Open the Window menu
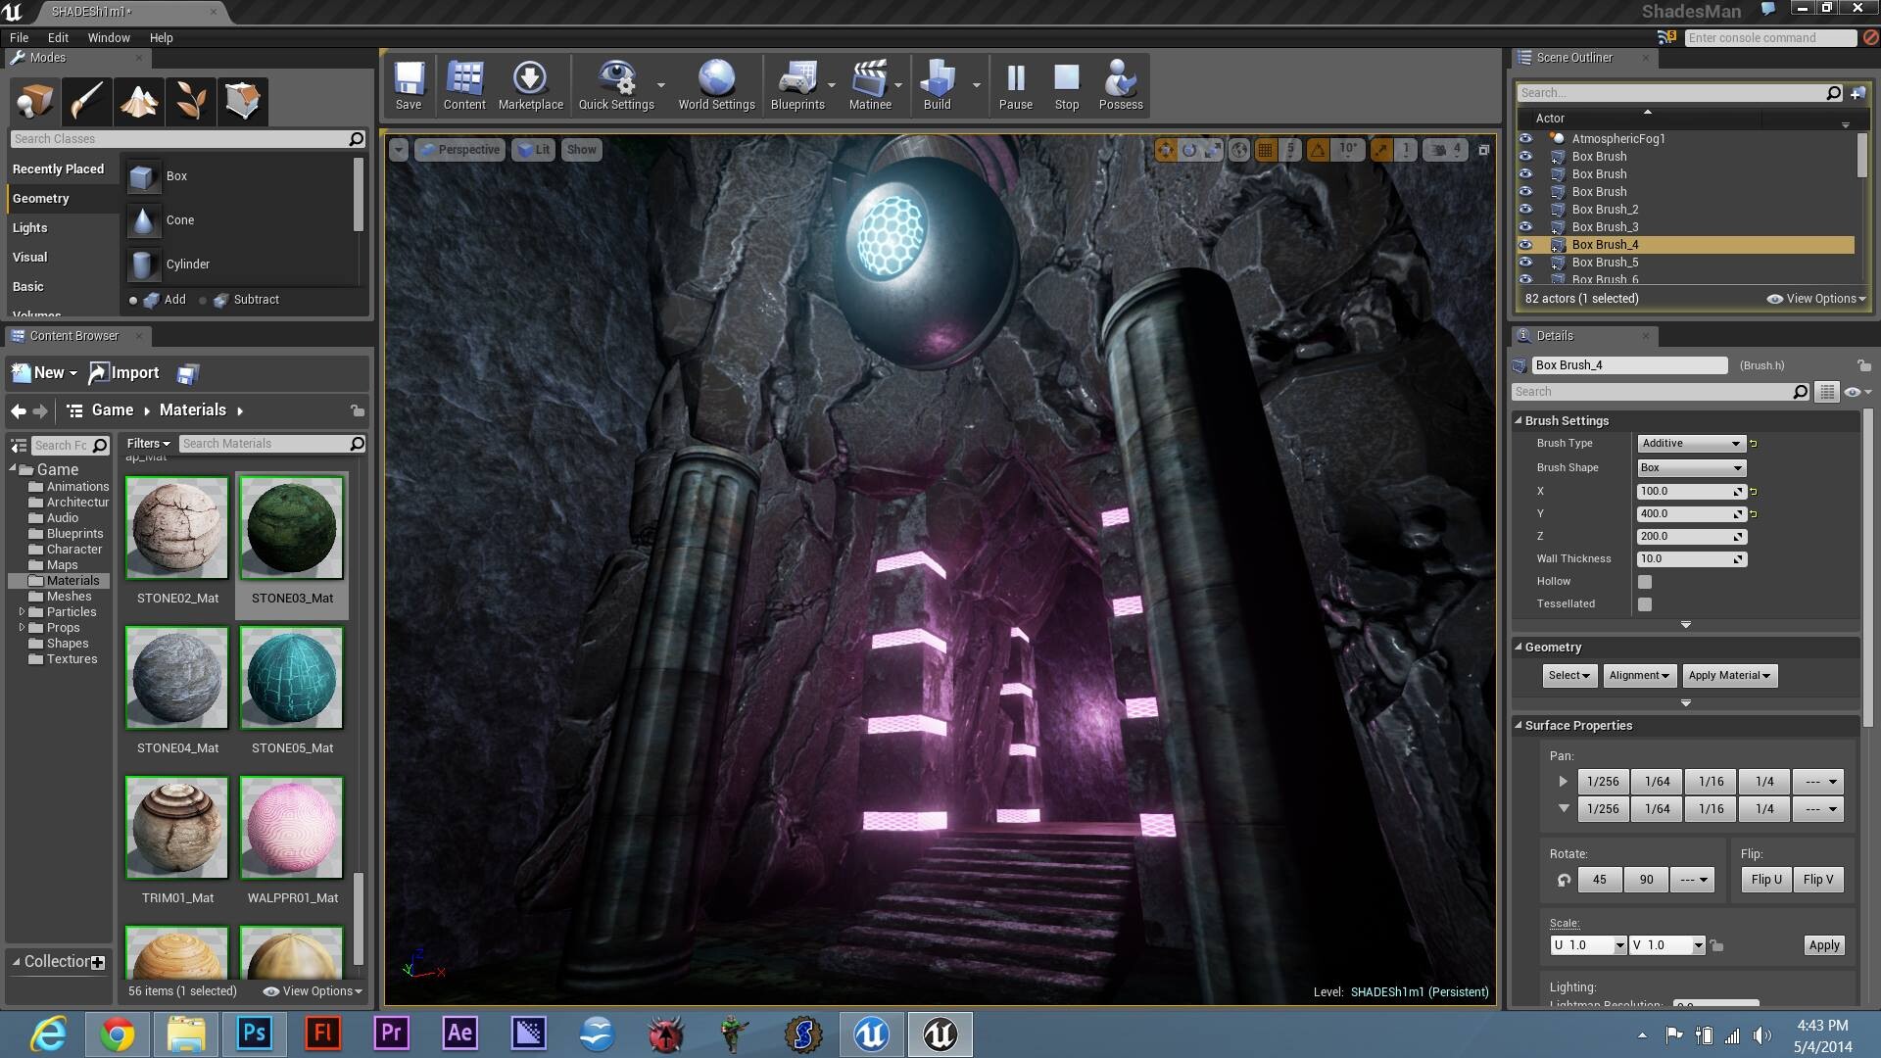 [109, 37]
